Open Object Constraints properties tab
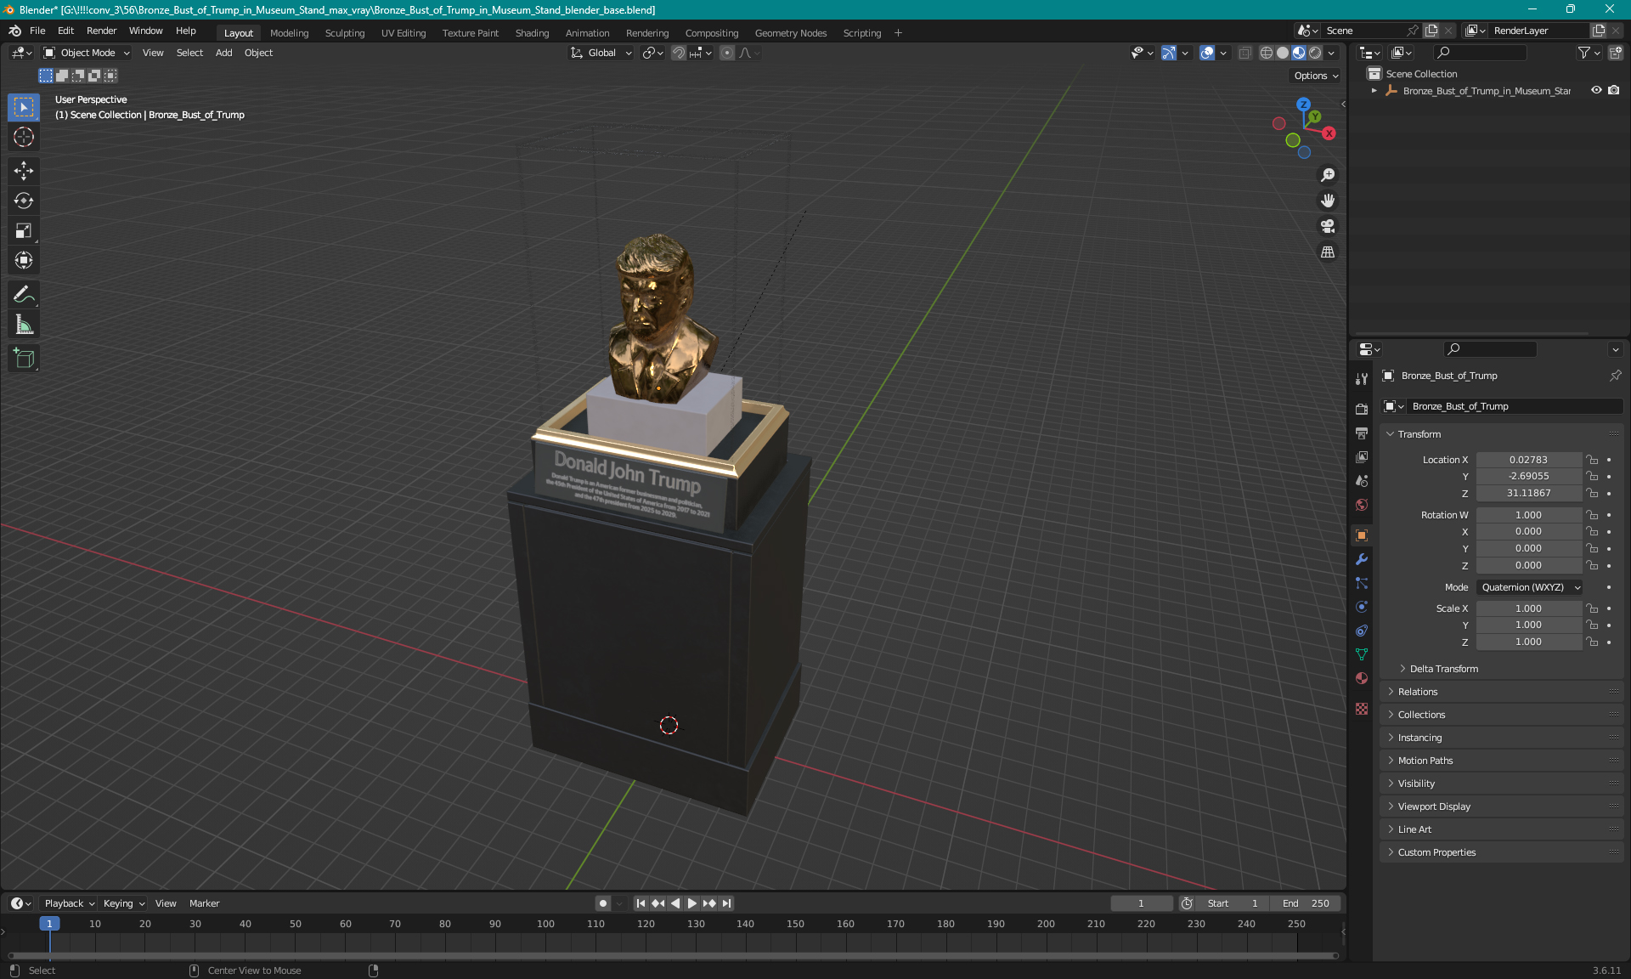The width and height of the screenshot is (1631, 979). [x=1362, y=631]
